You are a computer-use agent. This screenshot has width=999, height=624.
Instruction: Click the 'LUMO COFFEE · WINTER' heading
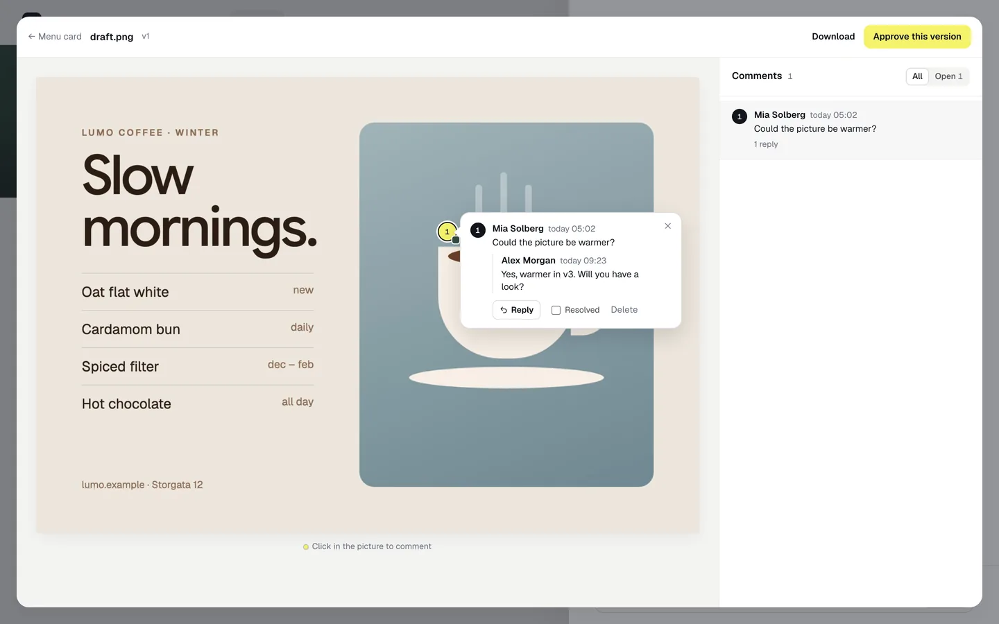click(151, 132)
